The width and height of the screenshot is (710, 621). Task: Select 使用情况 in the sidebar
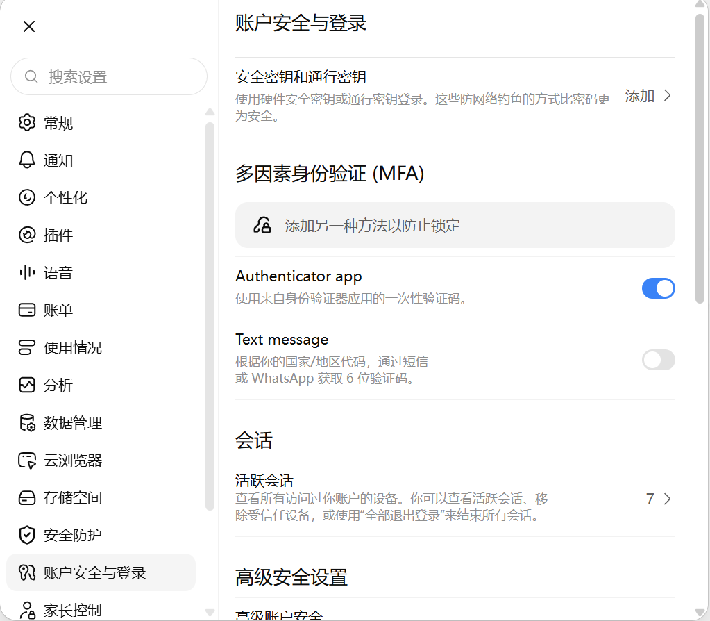[x=101, y=348]
